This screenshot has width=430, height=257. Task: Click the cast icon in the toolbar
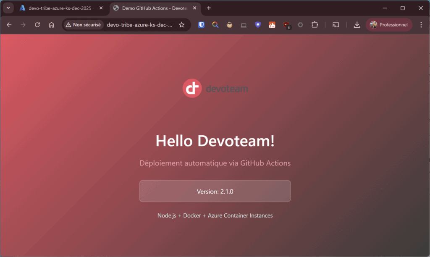point(336,25)
